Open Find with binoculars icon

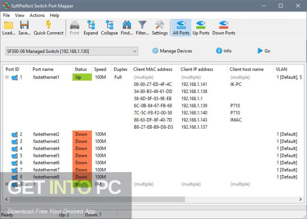point(127,25)
